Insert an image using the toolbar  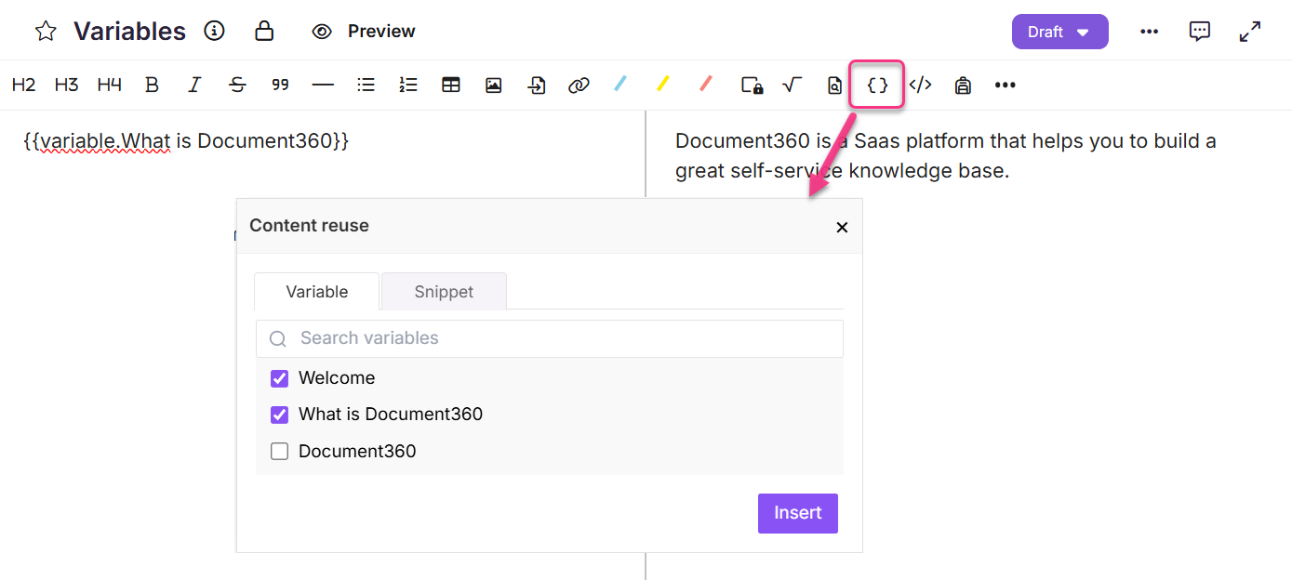click(x=493, y=85)
